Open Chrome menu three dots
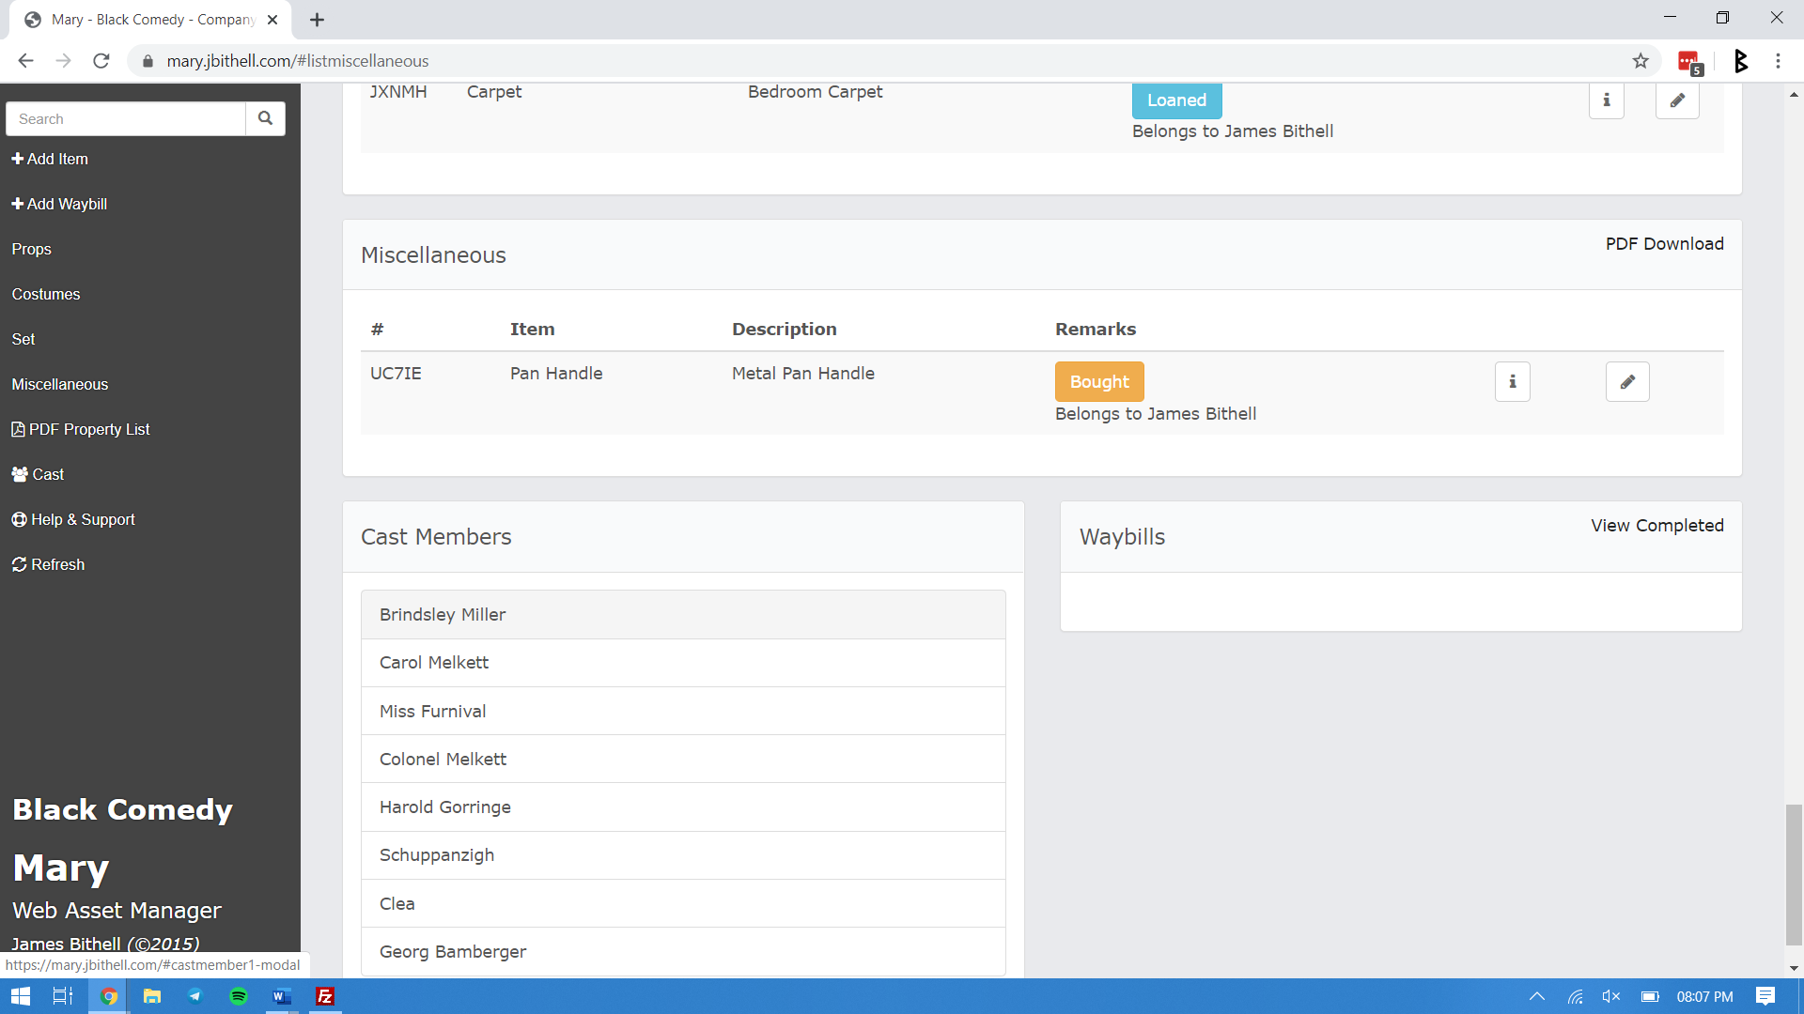 (x=1778, y=61)
